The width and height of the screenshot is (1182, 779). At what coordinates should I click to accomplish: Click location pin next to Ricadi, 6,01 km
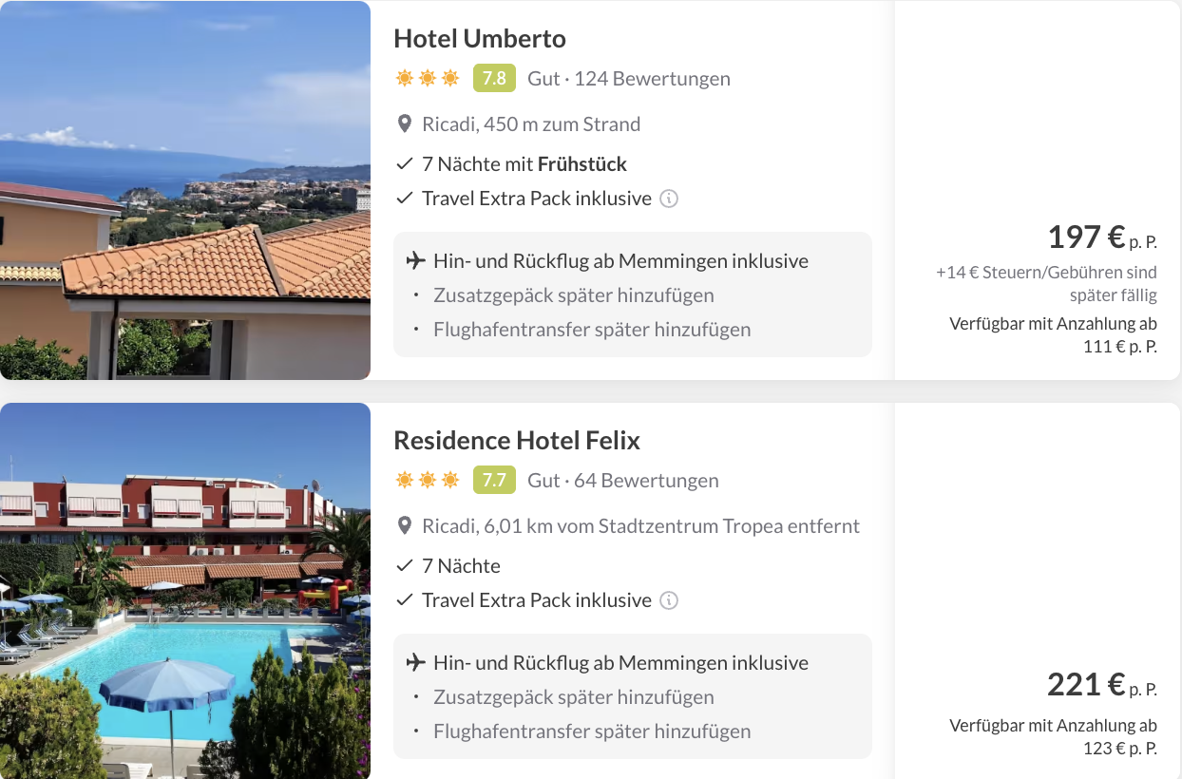click(x=405, y=526)
